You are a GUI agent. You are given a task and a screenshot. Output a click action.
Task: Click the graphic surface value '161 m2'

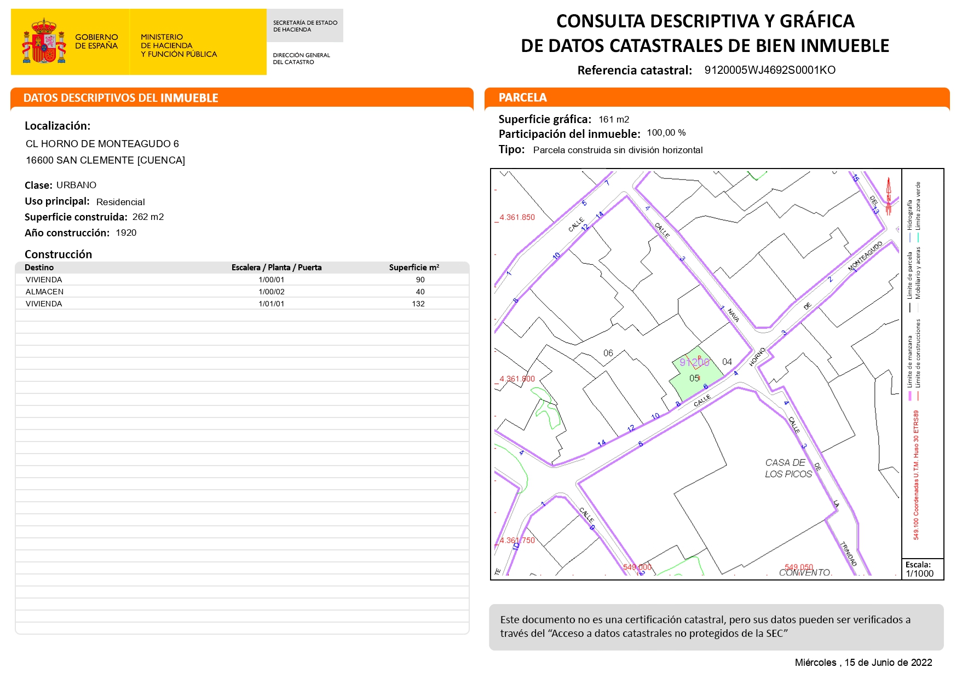click(x=614, y=119)
